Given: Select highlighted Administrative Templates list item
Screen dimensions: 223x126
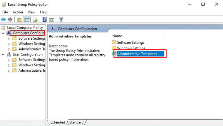Looking at the screenshot, I should coord(140,54).
